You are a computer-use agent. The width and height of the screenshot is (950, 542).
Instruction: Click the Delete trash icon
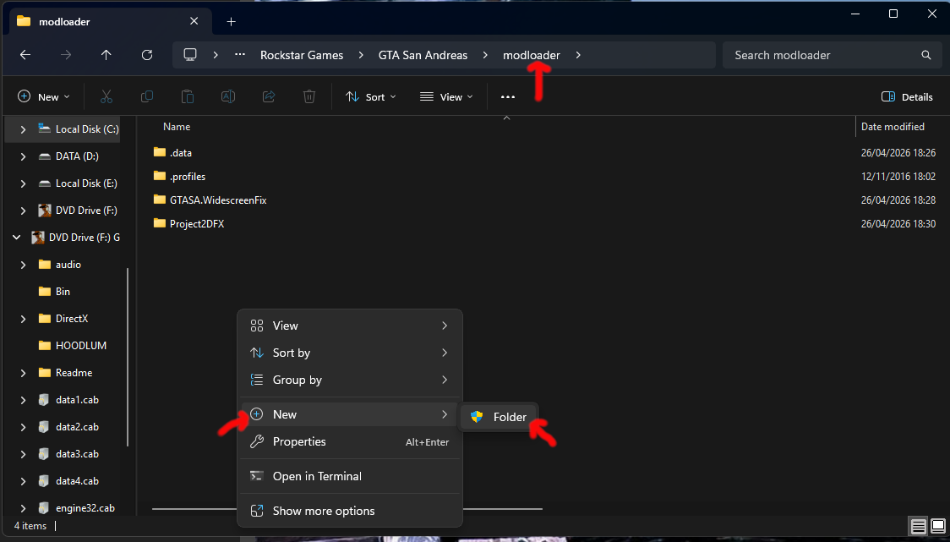[309, 97]
